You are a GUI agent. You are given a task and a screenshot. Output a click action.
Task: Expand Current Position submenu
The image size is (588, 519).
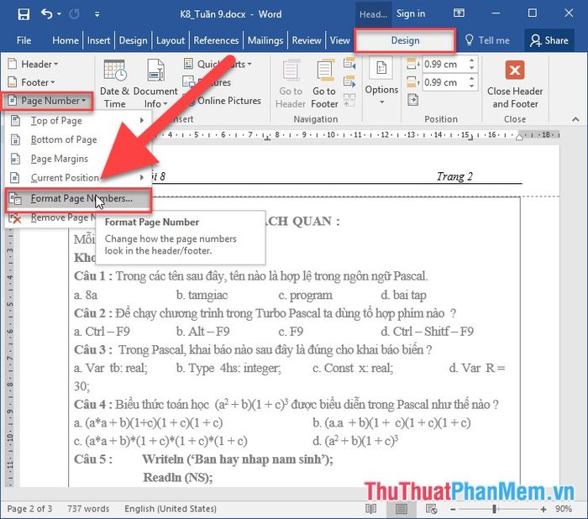coord(77,177)
